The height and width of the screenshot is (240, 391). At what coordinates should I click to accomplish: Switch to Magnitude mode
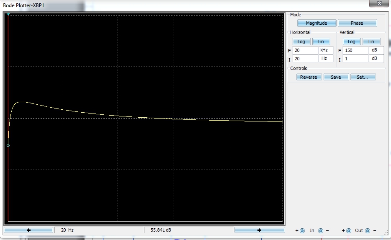click(316, 23)
